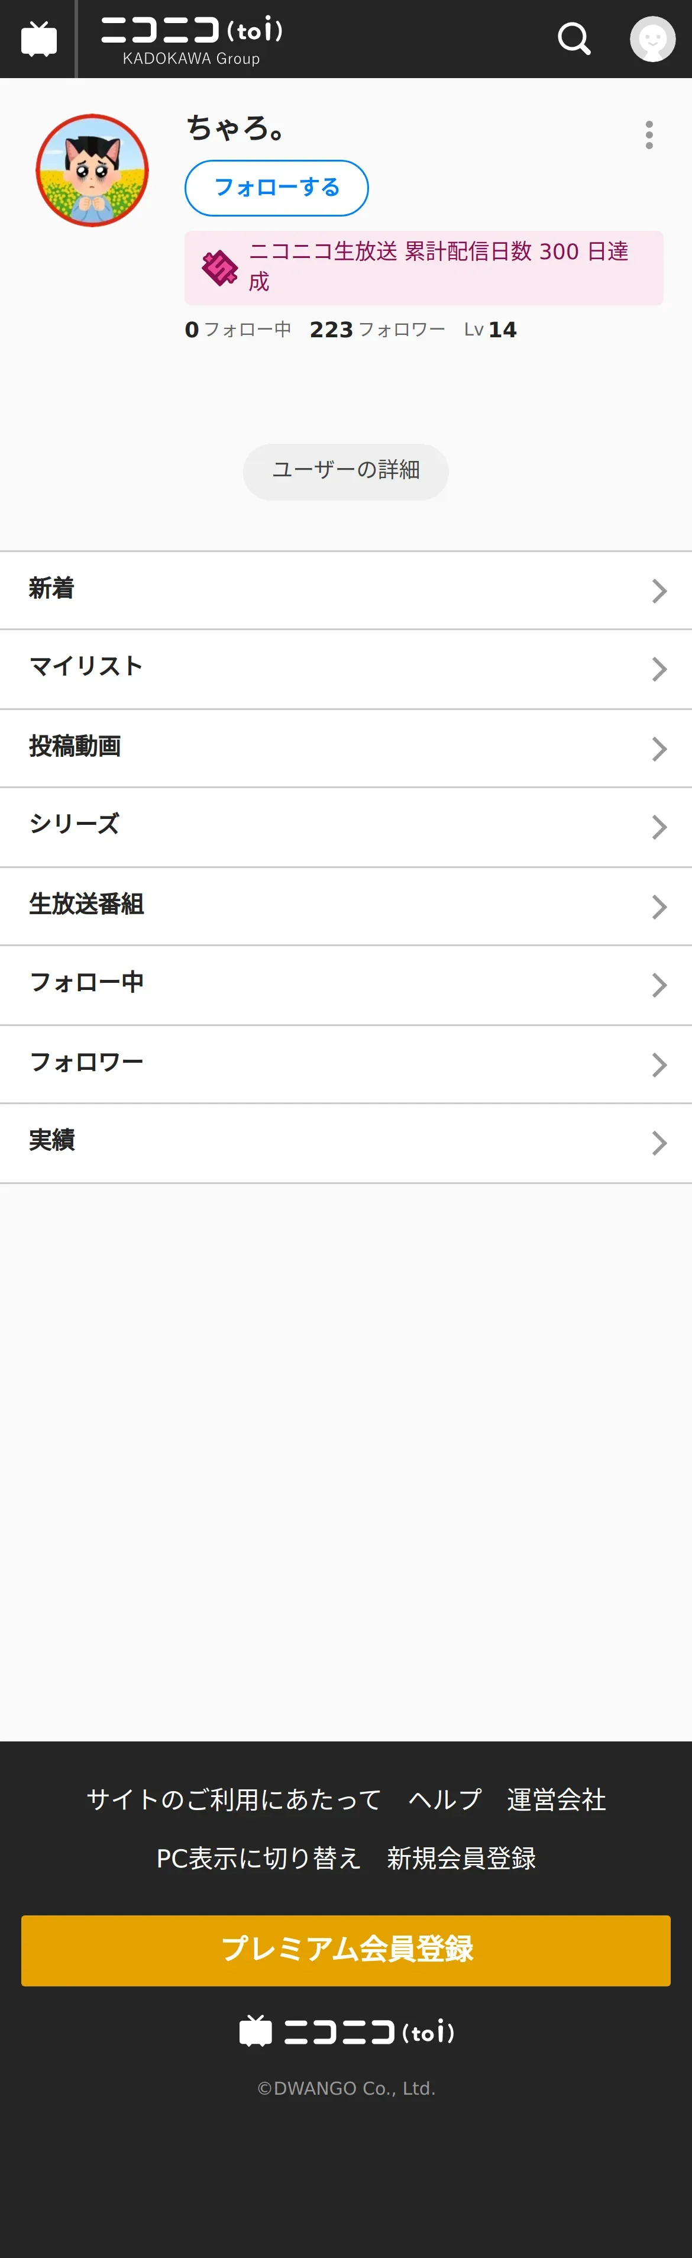This screenshot has height=2258, width=692.
Task: Click the Niconico TV icon in header
Action: click(38, 40)
